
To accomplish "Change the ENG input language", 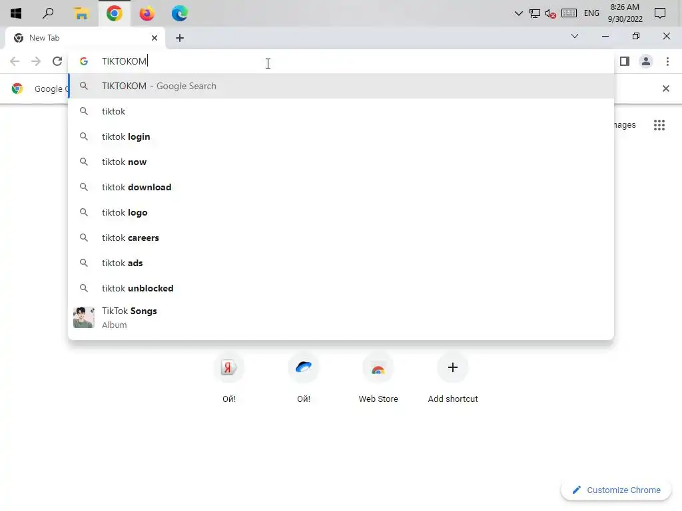I will pos(591,13).
